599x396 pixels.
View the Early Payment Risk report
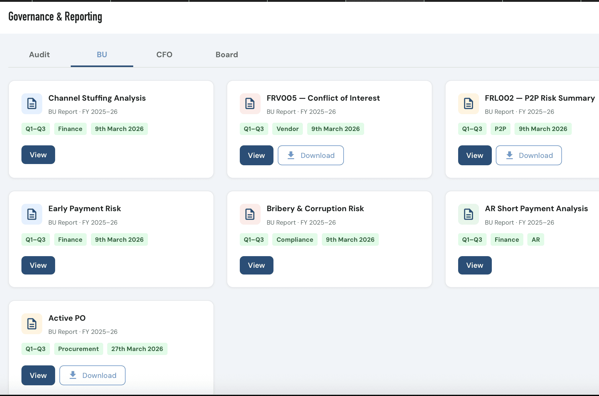point(38,265)
